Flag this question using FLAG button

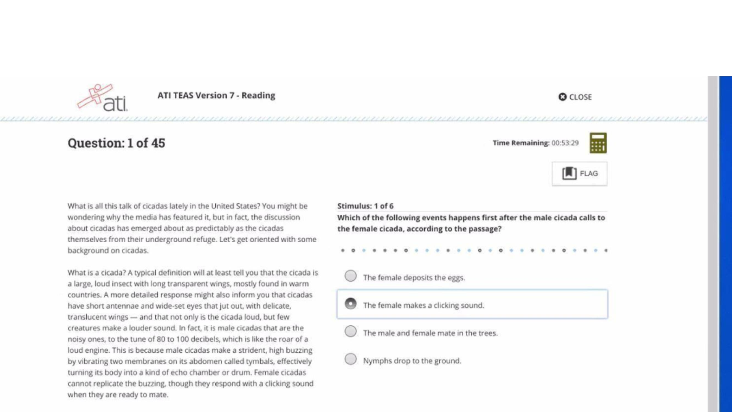tap(579, 174)
